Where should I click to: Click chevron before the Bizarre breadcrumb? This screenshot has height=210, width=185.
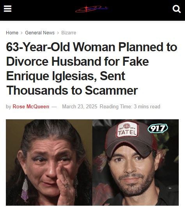58,33
